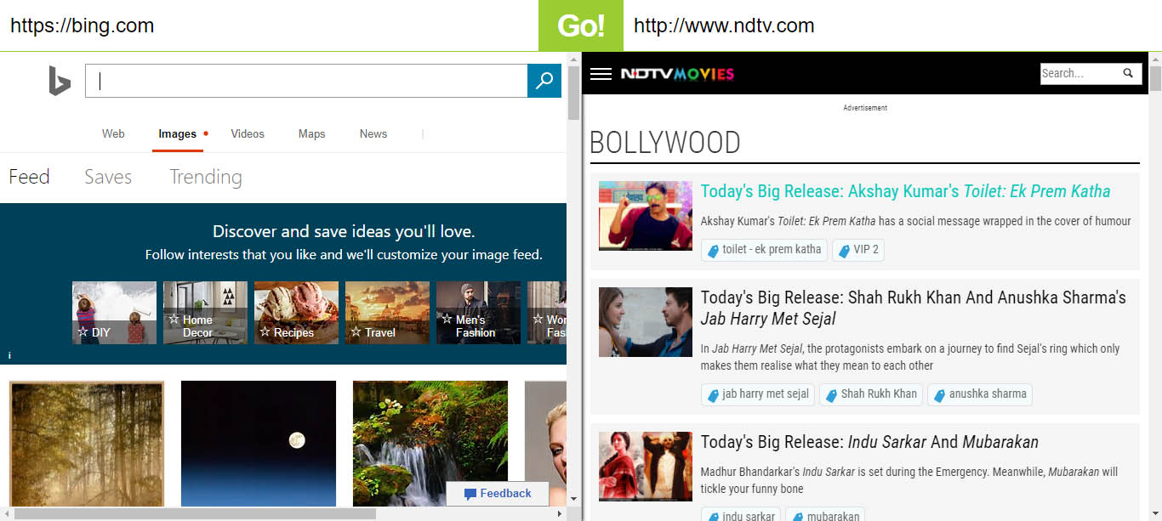The height and width of the screenshot is (521, 1162).
Task: Click the Bing logo icon
Action: click(x=59, y=81)
